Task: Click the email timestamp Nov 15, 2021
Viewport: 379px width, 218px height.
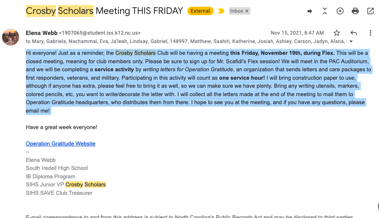Action: click(297, 33)
